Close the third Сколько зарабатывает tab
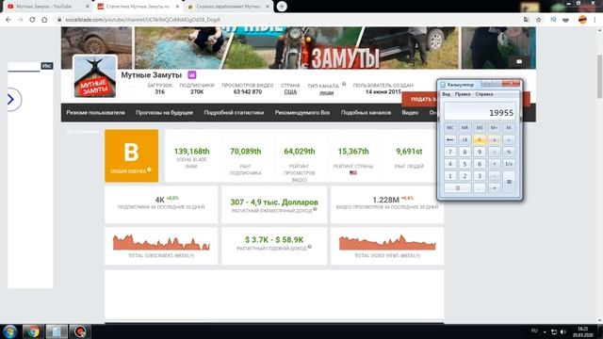 click(x=268, y=7)
